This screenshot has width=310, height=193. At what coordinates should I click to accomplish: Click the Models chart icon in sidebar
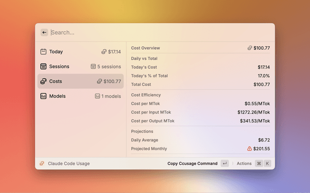pos(44,96)
